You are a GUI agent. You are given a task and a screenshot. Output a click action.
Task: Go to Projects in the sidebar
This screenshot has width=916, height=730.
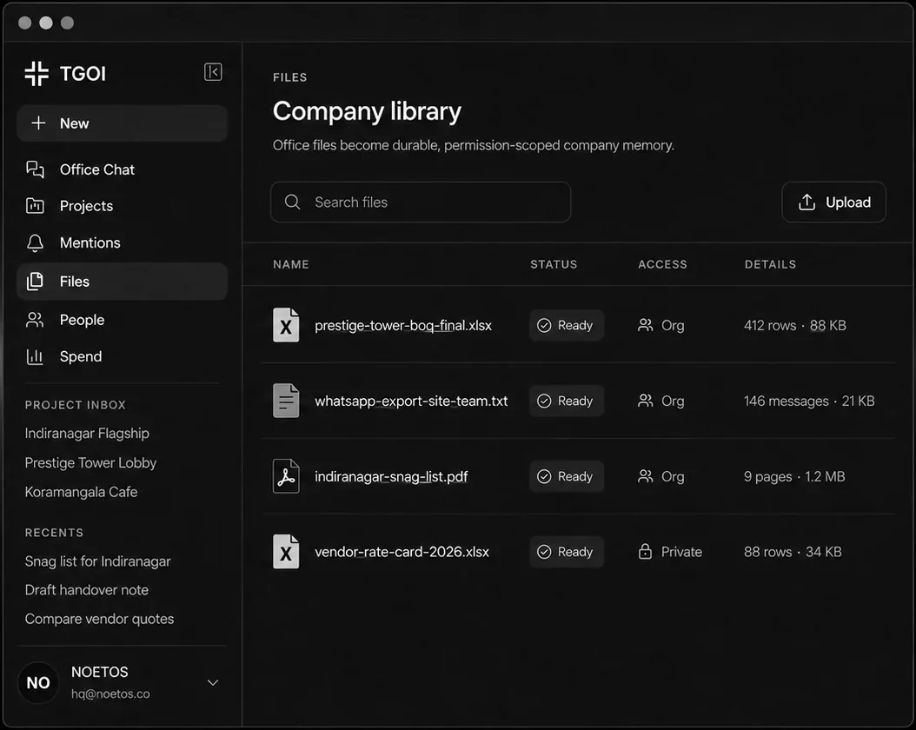122,206
